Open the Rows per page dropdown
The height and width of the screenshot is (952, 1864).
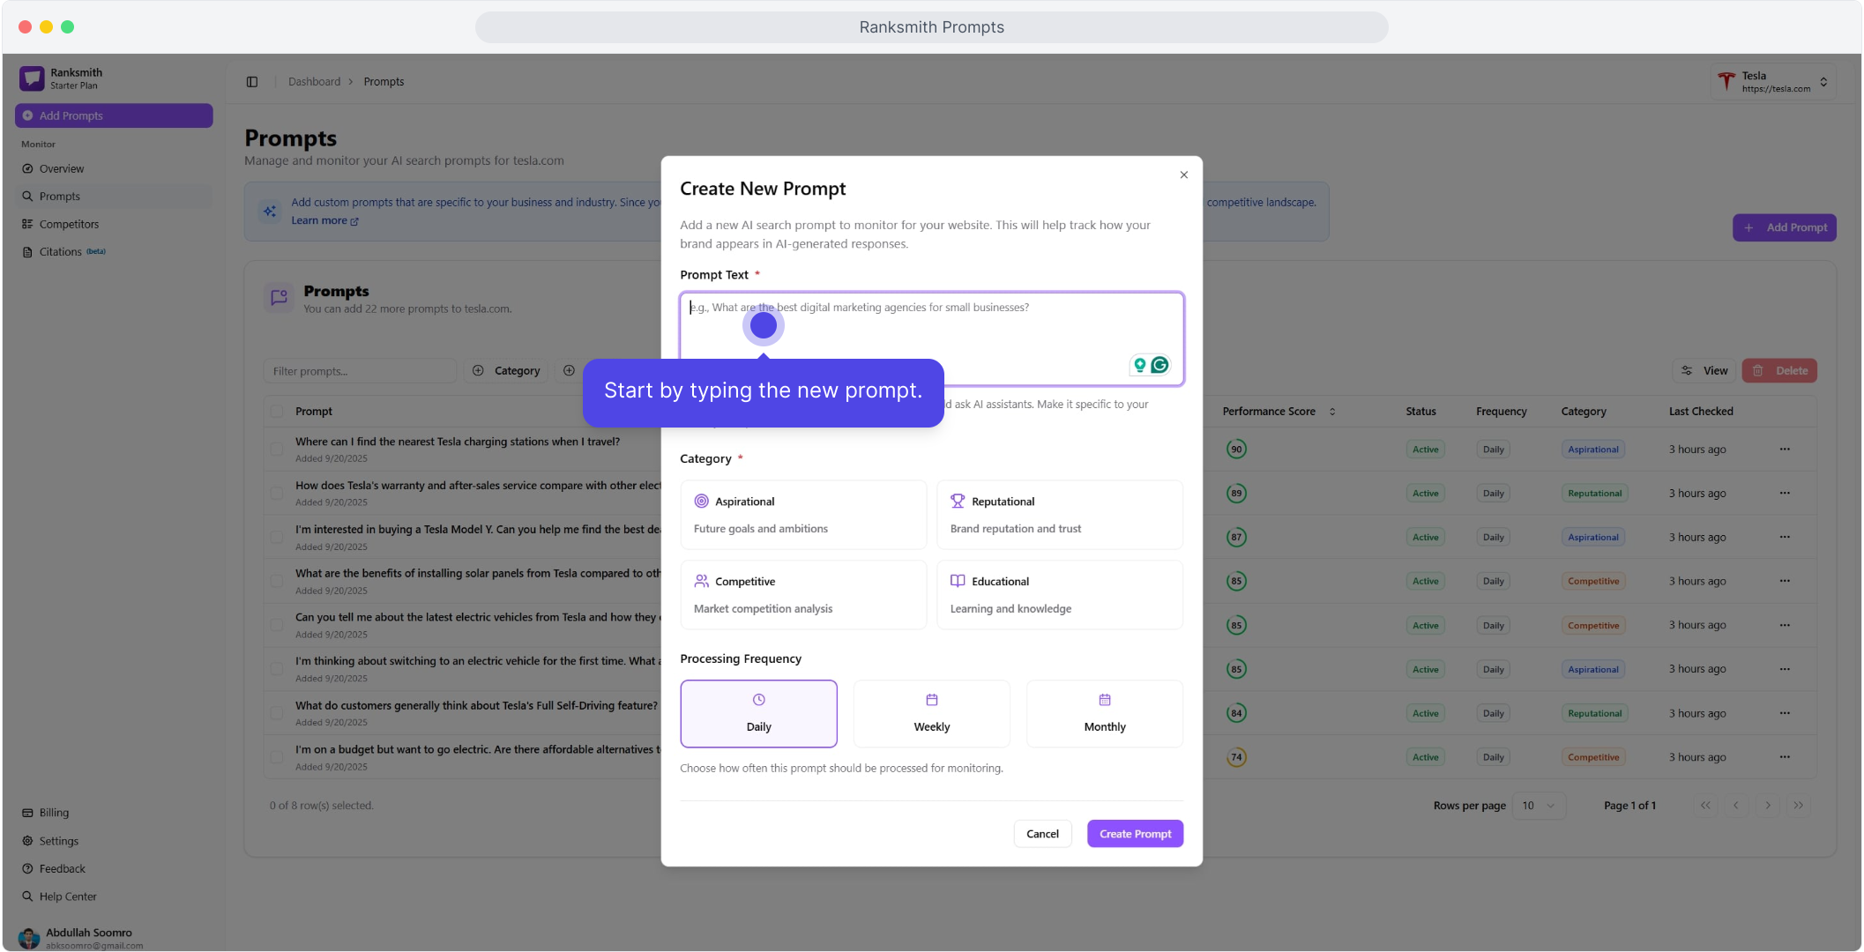coord(1539,806)
